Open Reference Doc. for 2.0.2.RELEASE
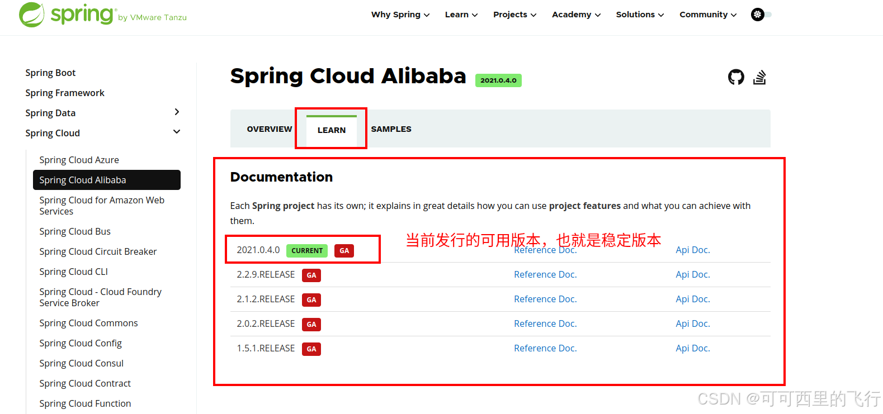This screenshot has width=883, height=414. (545, 323)
